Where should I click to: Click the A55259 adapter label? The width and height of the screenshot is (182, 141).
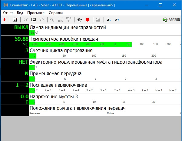pyautogui.click(x=174, y=20)
